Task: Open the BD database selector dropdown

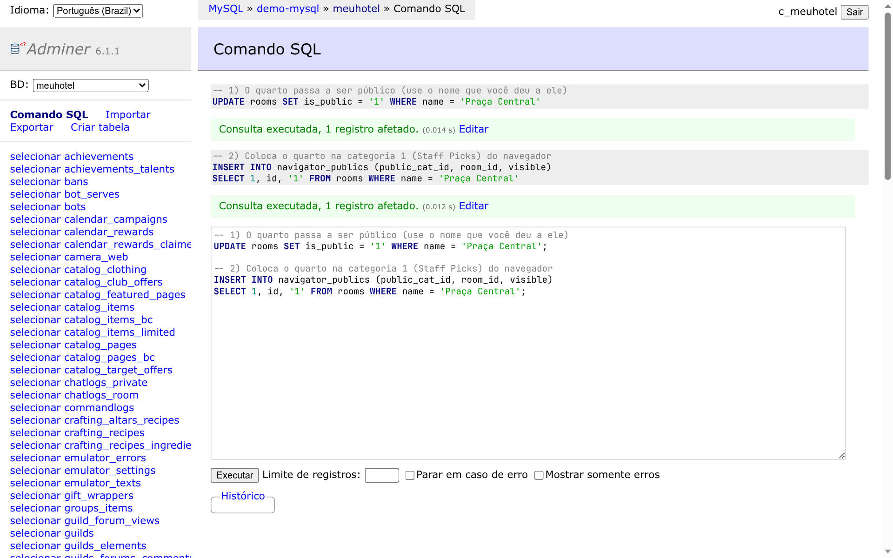Action: click(91, 86)
